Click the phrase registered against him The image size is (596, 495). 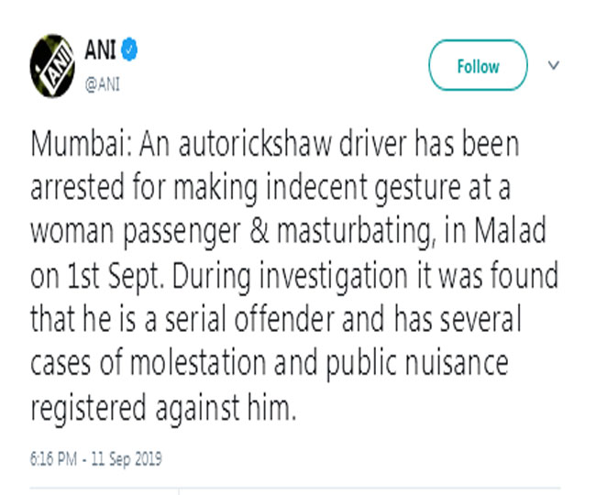tap(163, 408)
